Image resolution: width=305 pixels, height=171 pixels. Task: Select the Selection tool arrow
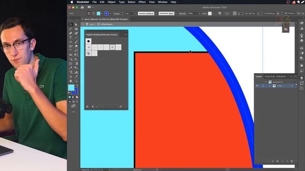[x=71, y=25]
